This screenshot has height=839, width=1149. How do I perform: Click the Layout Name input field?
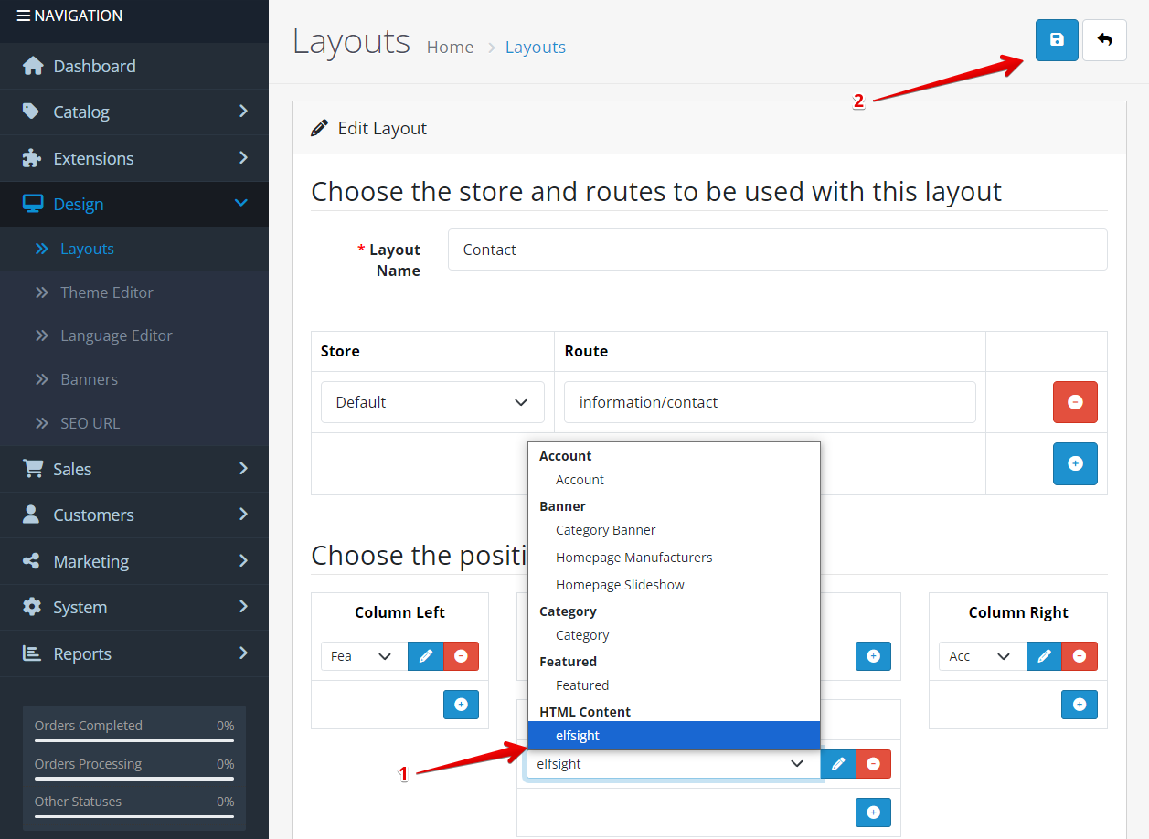(777, 250)
